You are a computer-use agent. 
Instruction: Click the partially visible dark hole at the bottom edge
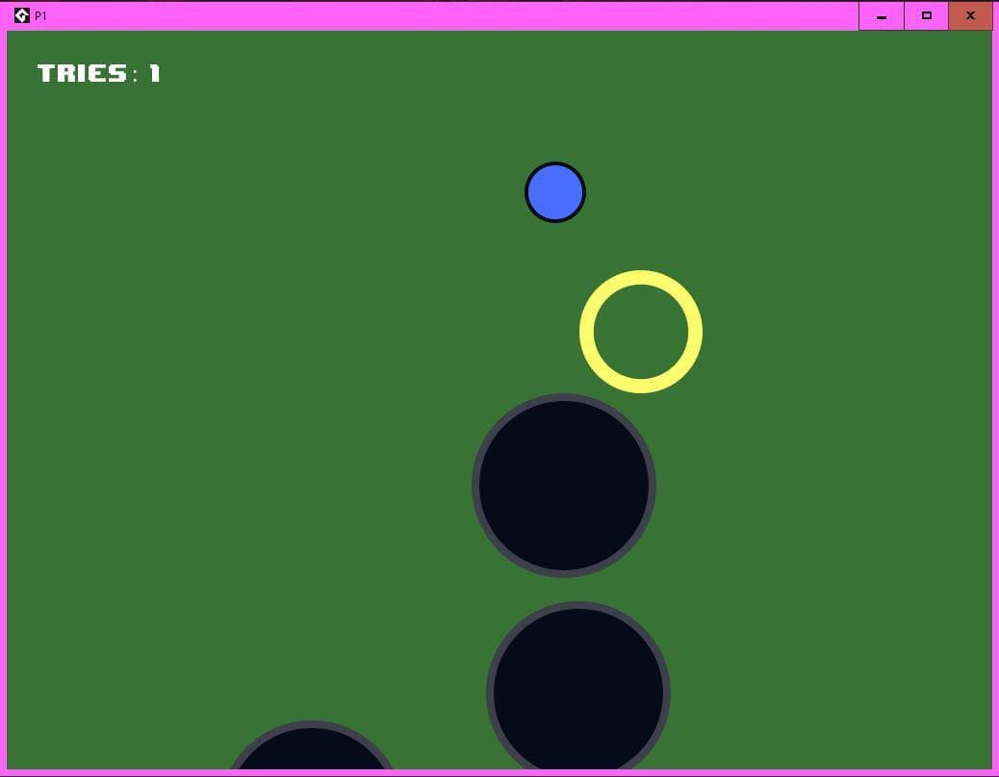coord(312,745)
